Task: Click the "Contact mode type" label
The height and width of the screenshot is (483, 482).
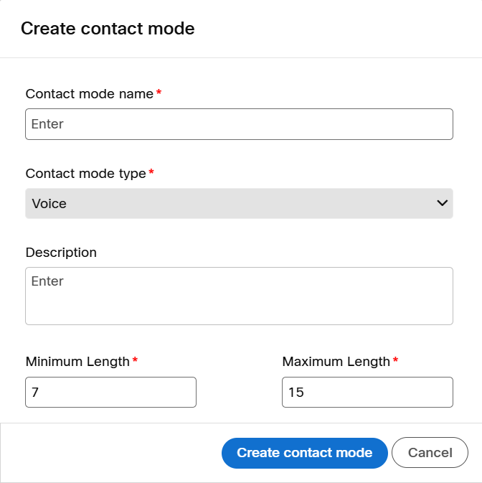Action: [x=85, y=173]
